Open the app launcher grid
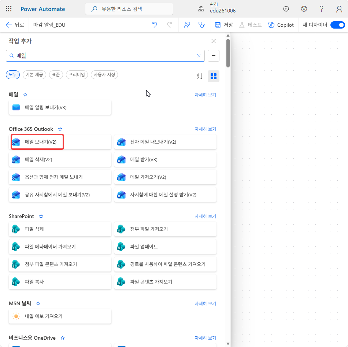348x347 pixels. click(9, 9)
